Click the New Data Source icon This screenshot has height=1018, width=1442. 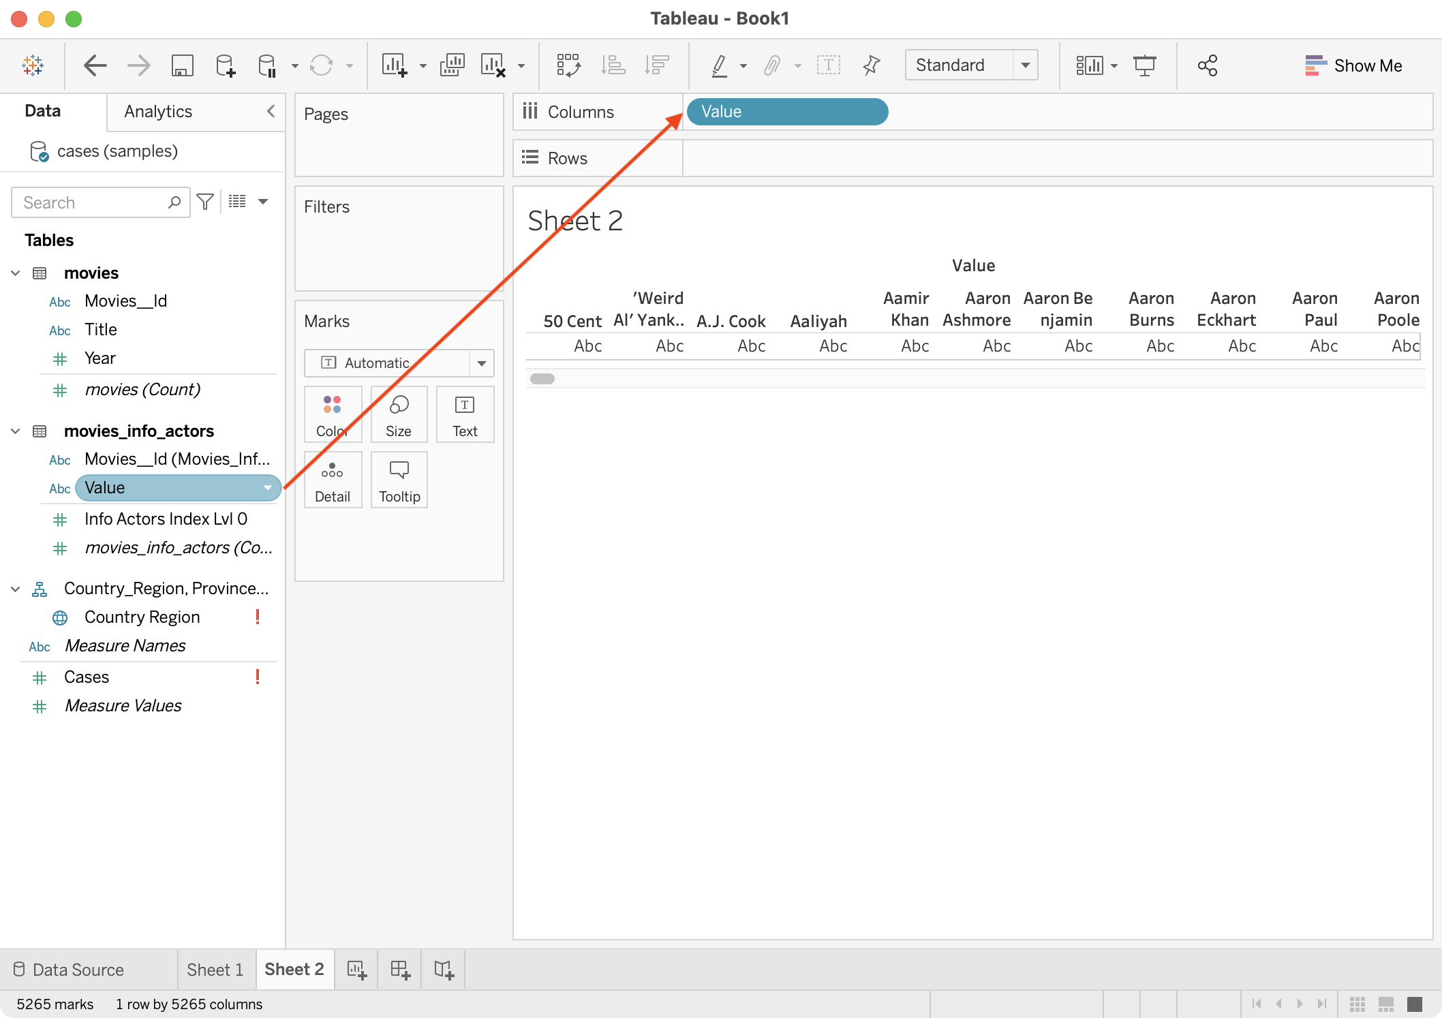point(225,65)
